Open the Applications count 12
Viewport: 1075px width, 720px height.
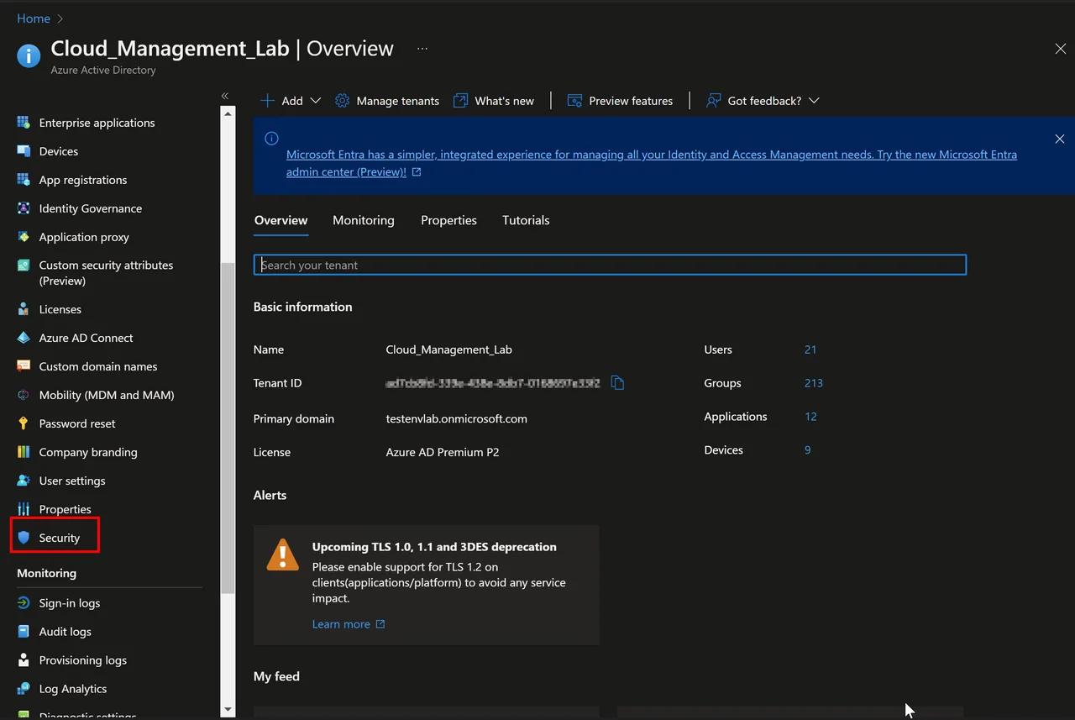coord(810,417)
